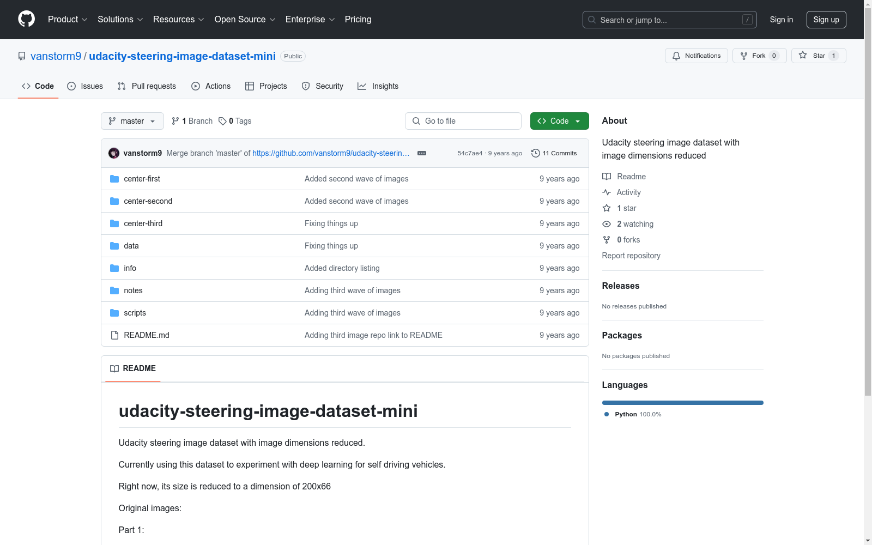Open the Security tab
Viewport: 872px width, 545px height.
pos(323,86)
